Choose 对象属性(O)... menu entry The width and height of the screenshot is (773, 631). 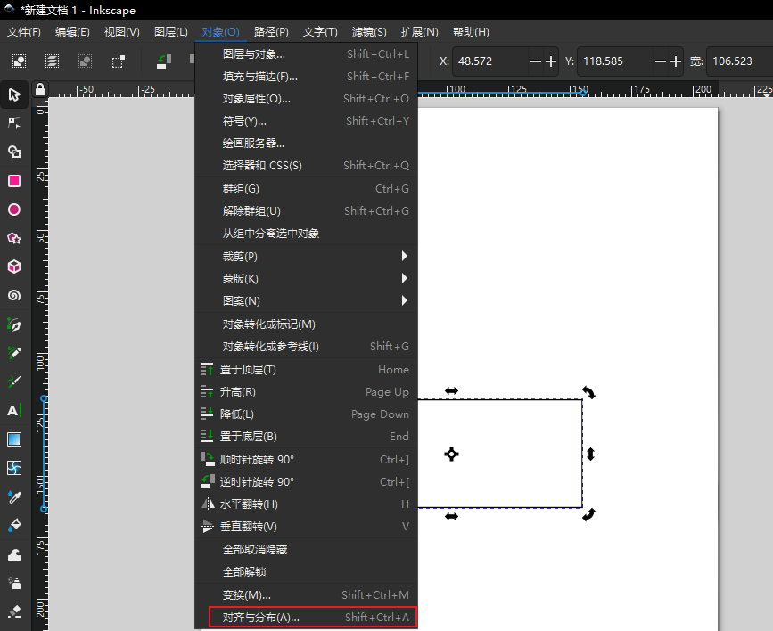tap(306, 99)
